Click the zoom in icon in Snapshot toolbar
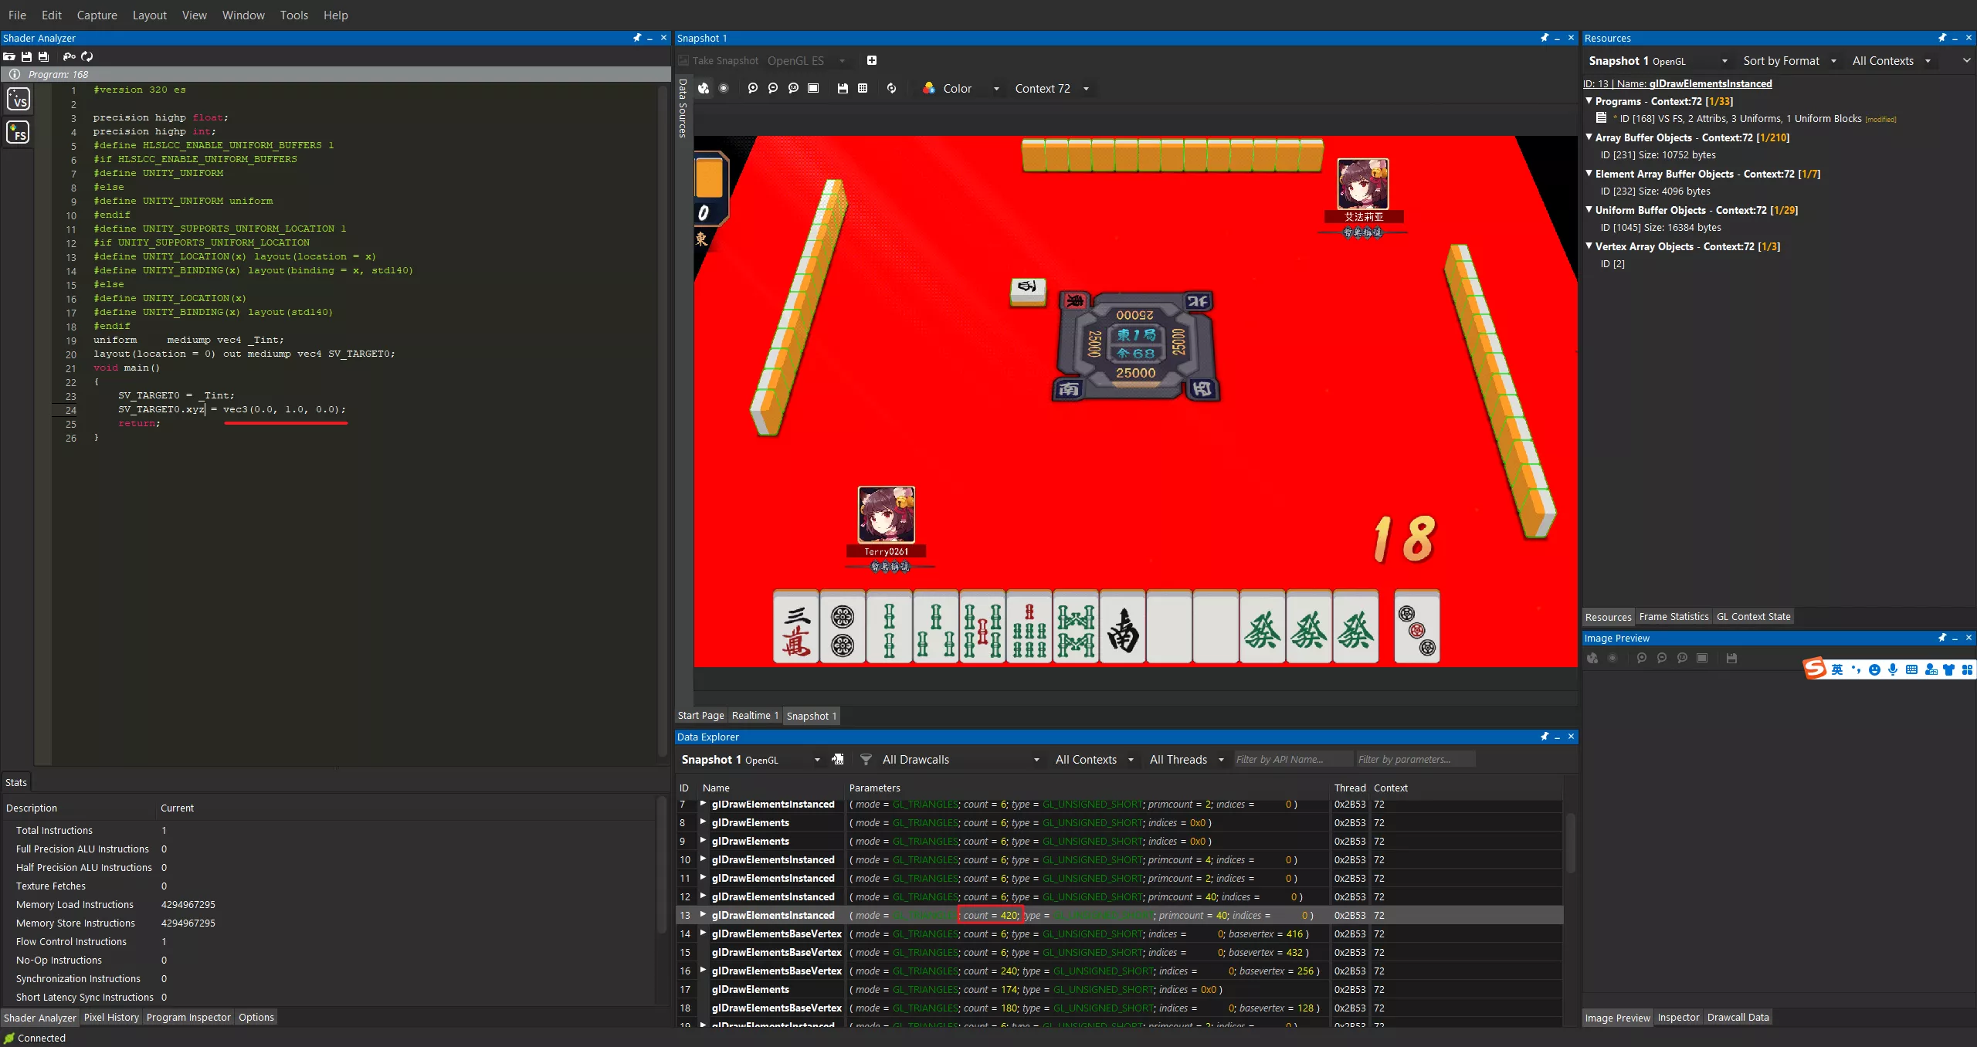Screen dimensions: 1977x1047 pyautogui.click(x=753, y=89)
